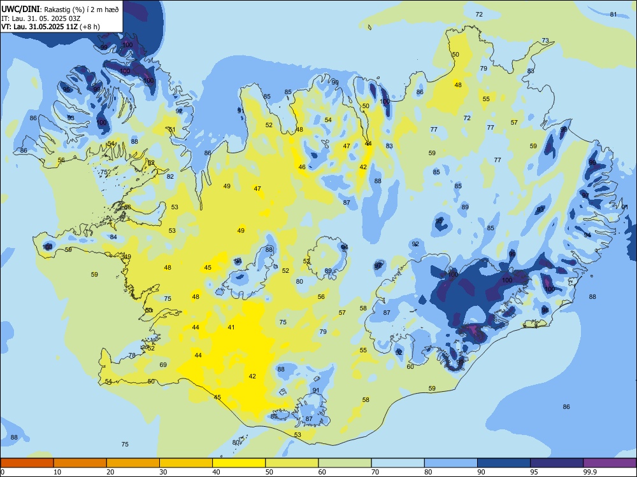Click the value 69 southwest on the map
Screen dimensions: 637x477
(x=163, y=364)
